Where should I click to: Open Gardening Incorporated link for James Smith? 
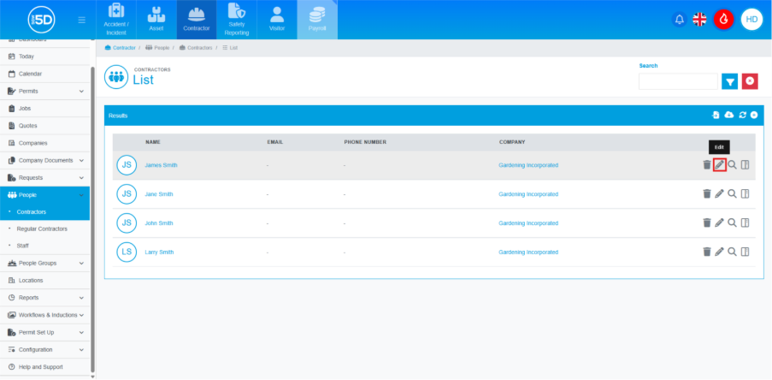click(528, 165)
